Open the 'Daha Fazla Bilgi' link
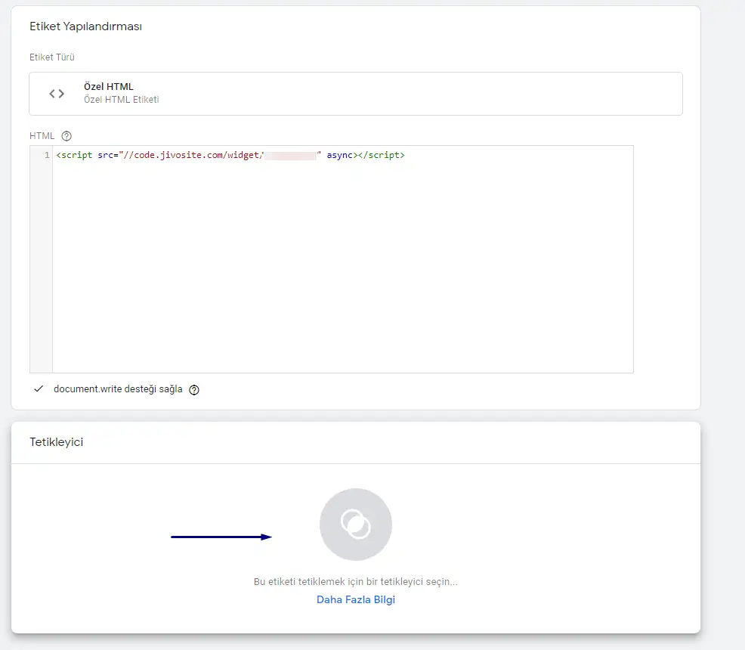Viewport: 745px width, 650px height. (355, 599)
